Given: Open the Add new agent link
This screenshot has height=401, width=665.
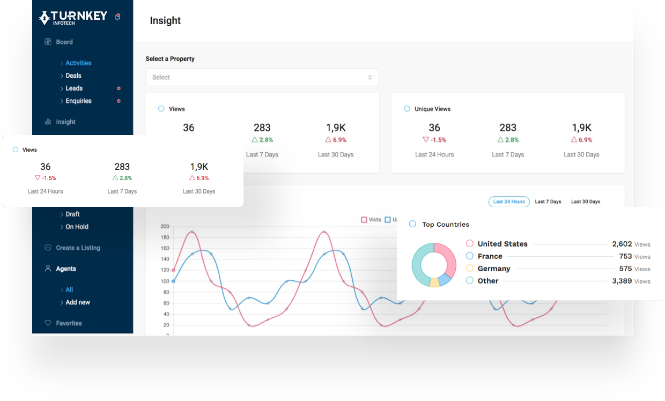Looking at the screenshot, I should [x=78, y=302].
